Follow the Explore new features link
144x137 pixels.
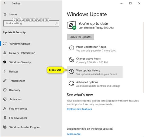[x=79, y=109]
